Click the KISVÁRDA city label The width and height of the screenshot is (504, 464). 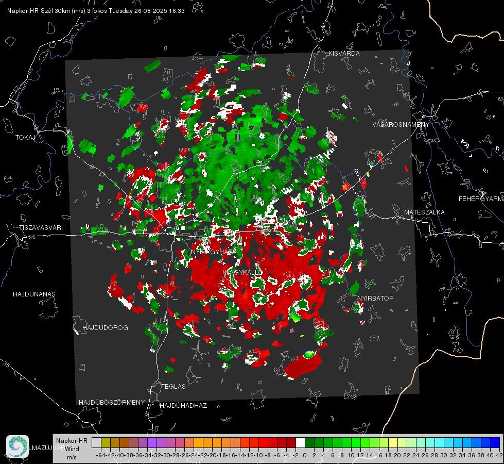[344, 54]
